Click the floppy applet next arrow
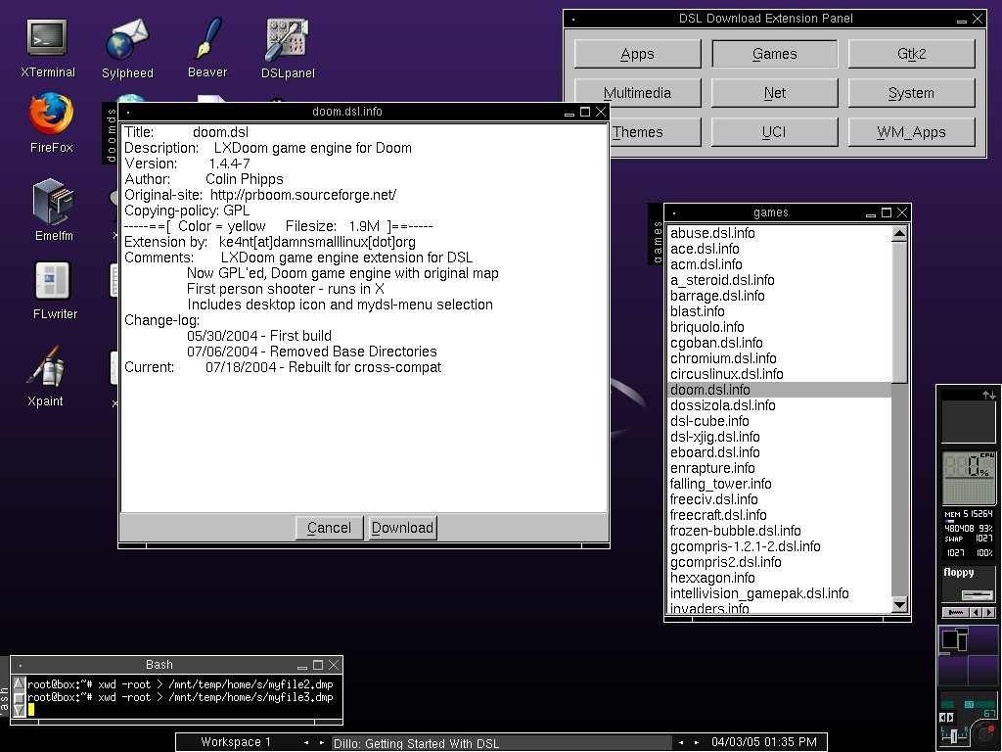 [x=989, y=613]
